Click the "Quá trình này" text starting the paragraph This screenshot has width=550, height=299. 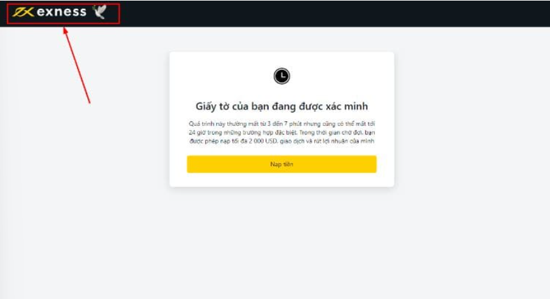click(x=206, y=124)
